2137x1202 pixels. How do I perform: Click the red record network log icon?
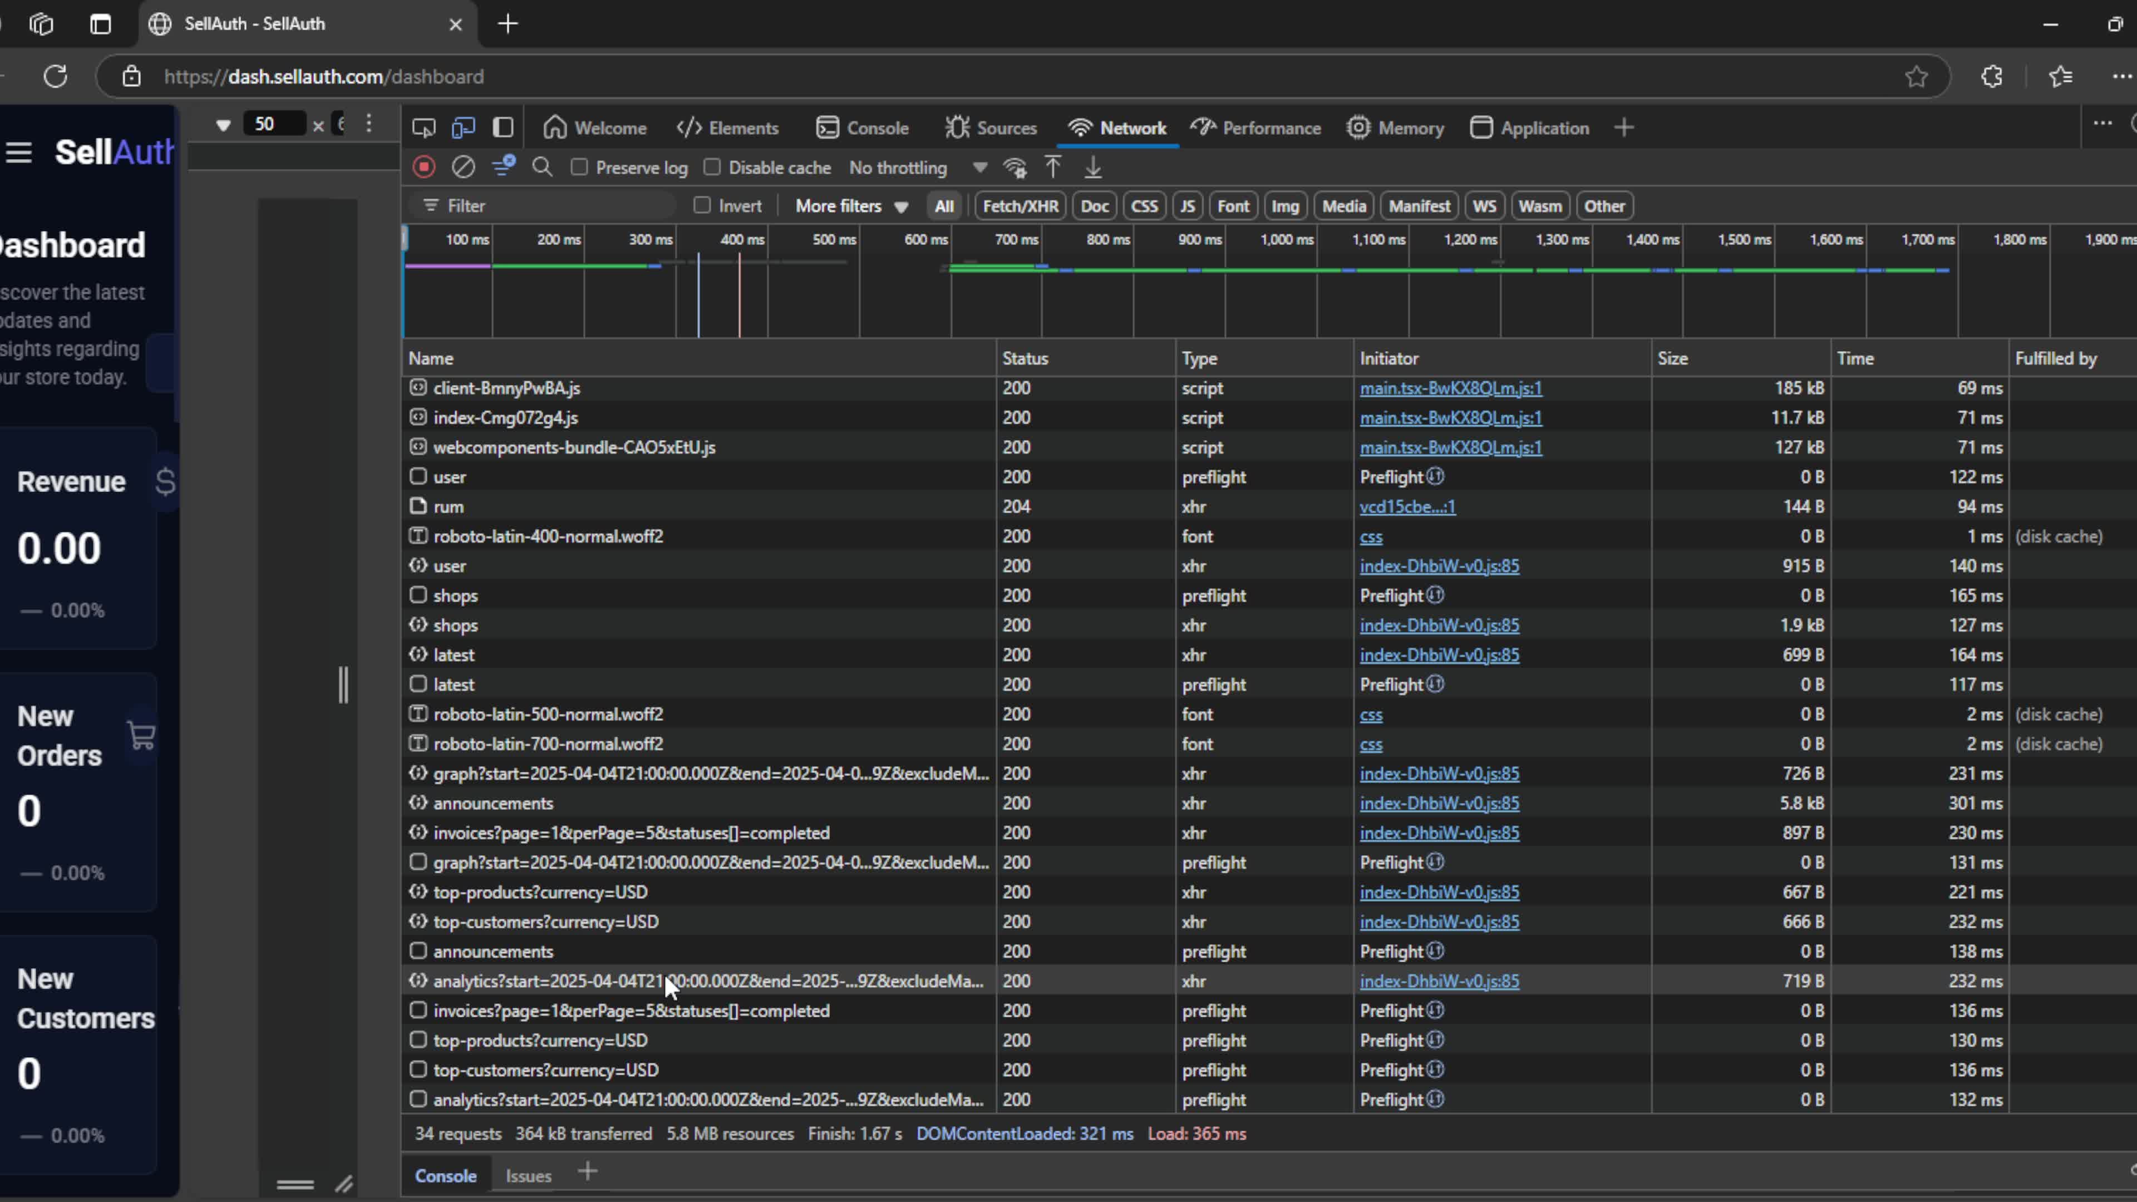click(424, 168)
